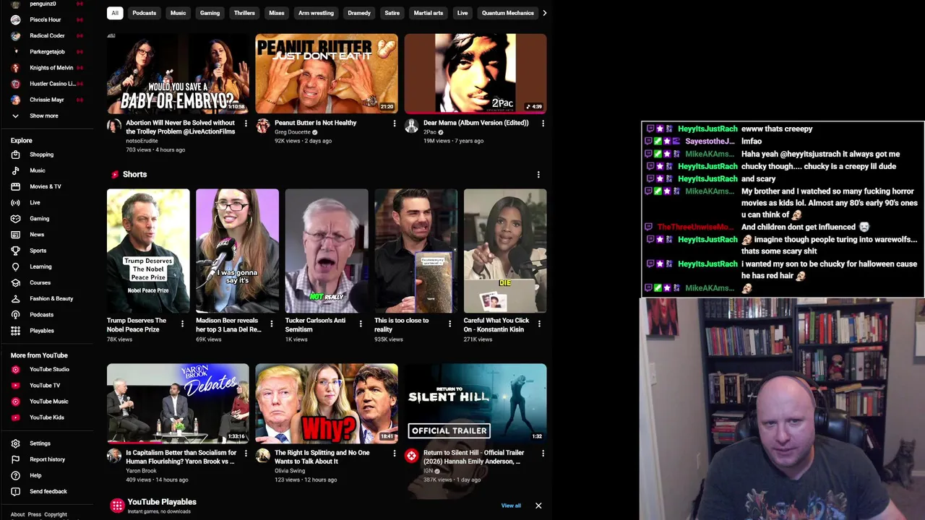The image size is (925, 520).
Task: Open the Live explore icon
Action: [x=15, y=202]
